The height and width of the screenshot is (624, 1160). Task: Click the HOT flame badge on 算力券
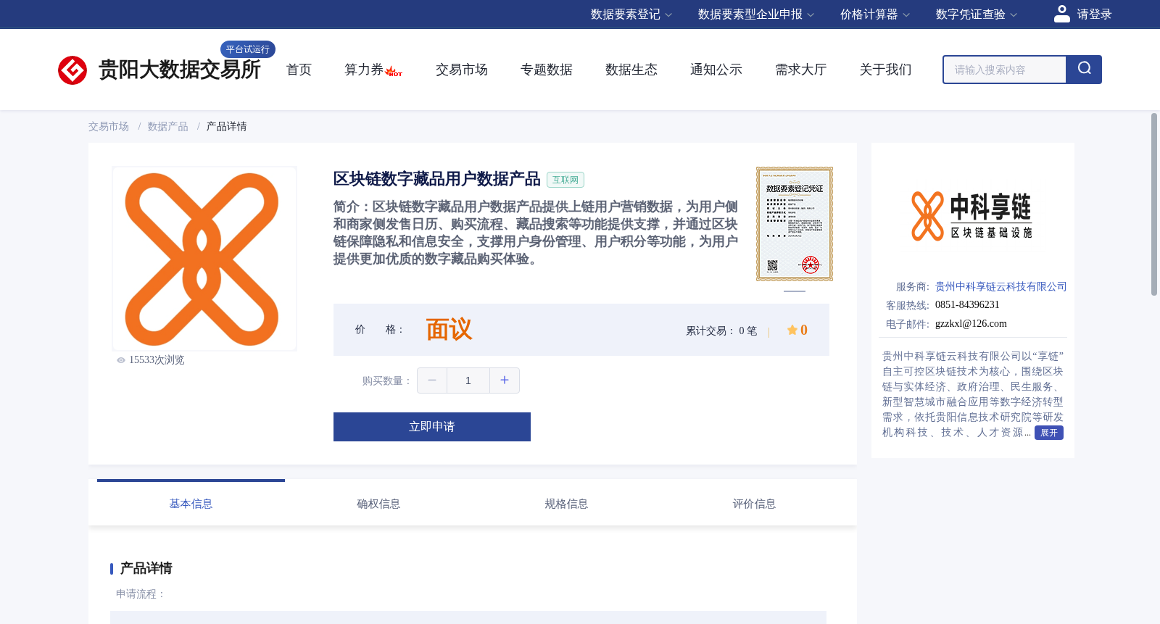point(394,71)
